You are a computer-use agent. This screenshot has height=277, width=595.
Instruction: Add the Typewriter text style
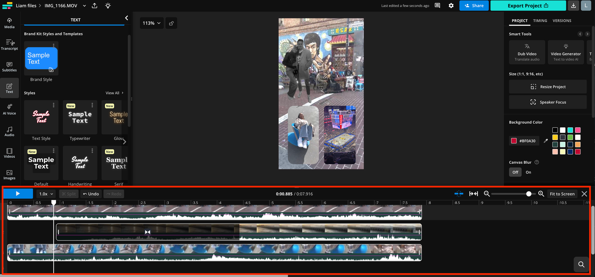[x=80, y=117]
